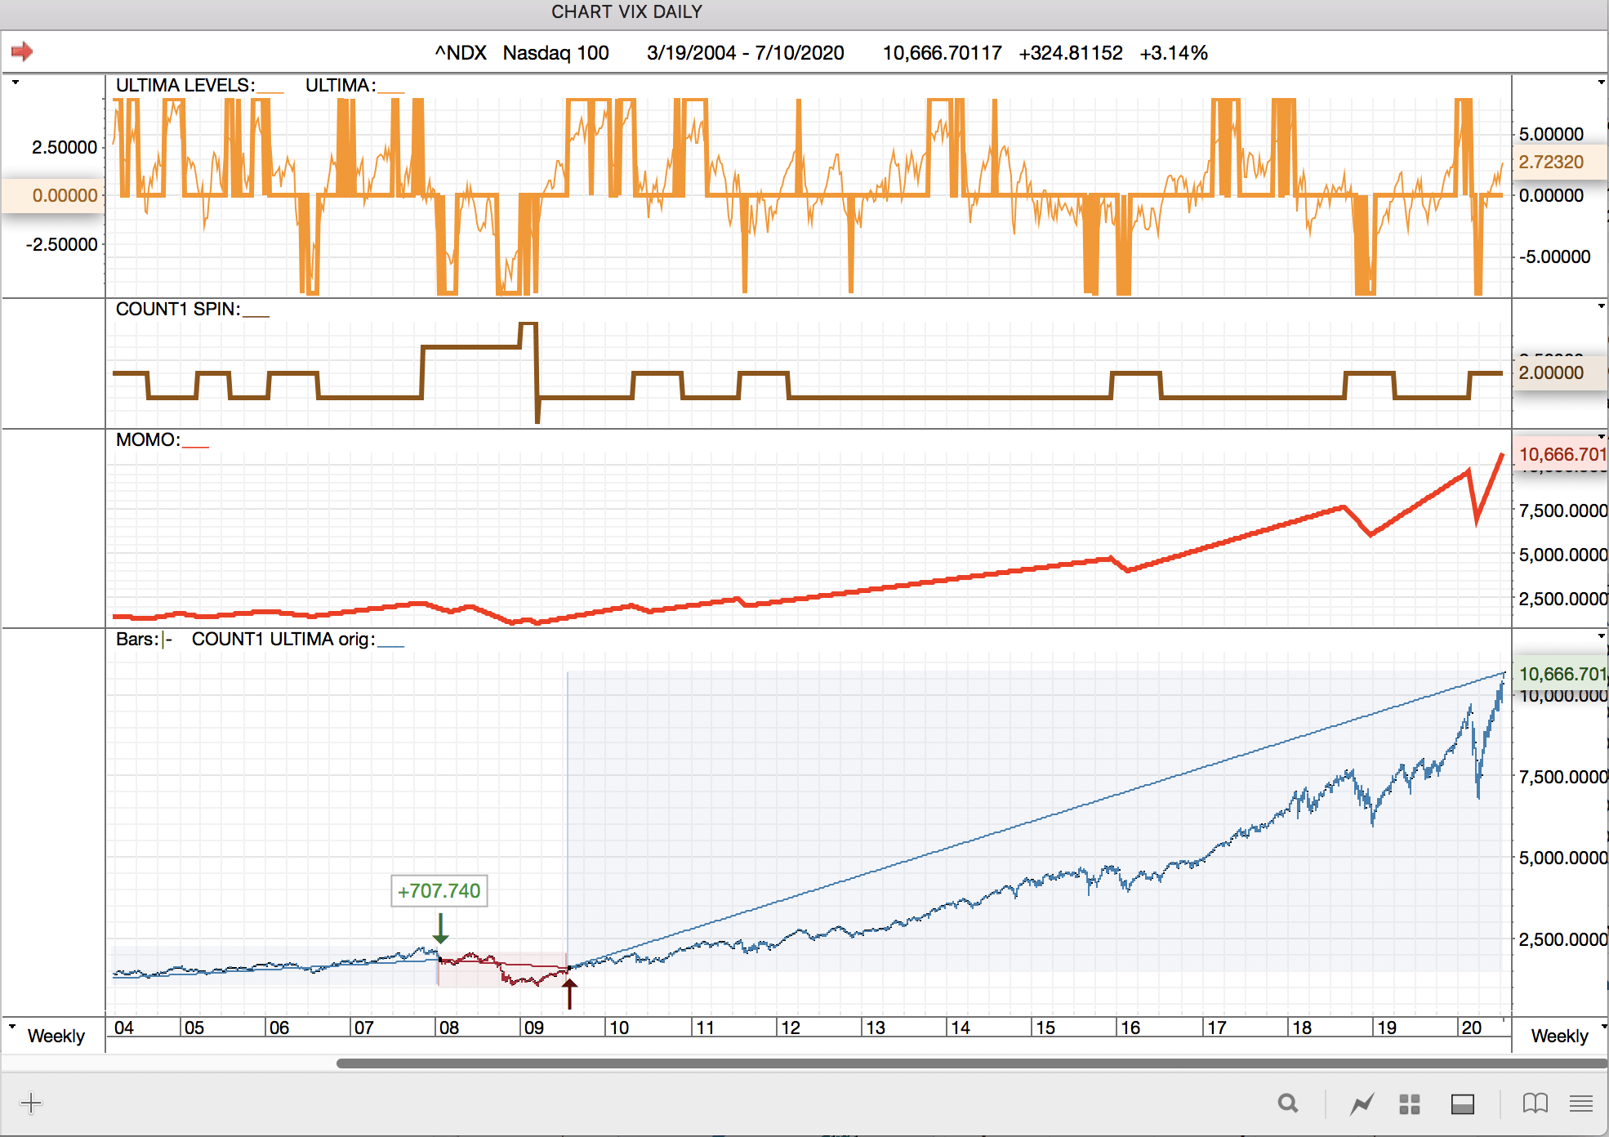Expand the ULTIMA pane right-side menu arrow
Viewport: 1609px width, 1137px height.
click(1601, 82)
